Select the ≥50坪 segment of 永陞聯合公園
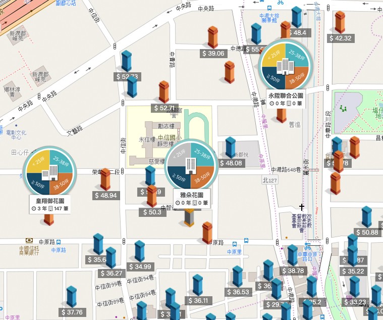 273,77
